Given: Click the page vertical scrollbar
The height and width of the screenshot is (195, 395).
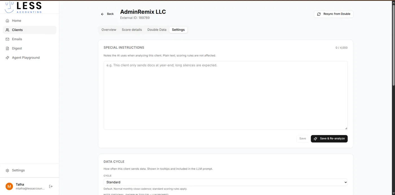Looking at the screenshot, I should 393,45.
